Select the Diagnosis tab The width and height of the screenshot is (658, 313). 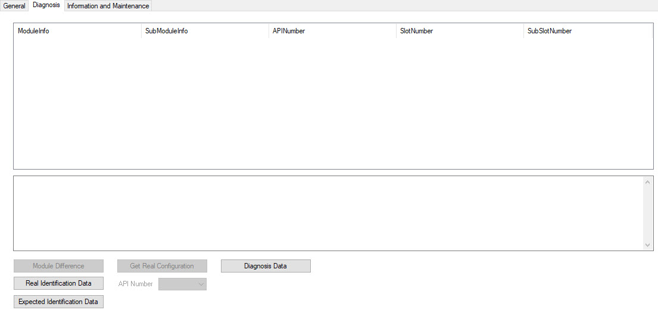pyautogui.click(x=46, y=5)
